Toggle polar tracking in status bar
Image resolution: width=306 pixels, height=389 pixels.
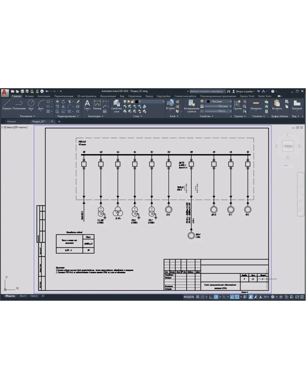(216, 297)
